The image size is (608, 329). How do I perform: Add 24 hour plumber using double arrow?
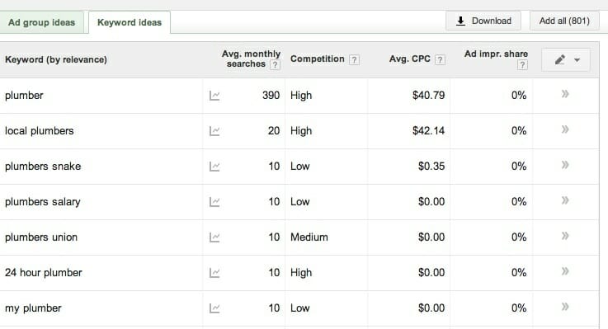tap(565, 271)
